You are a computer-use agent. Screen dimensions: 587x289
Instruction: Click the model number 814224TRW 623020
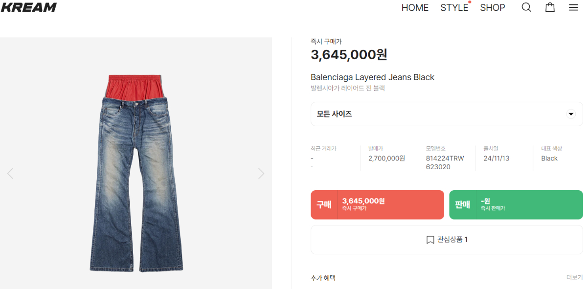pyautogui.click(x=445, y=162)
